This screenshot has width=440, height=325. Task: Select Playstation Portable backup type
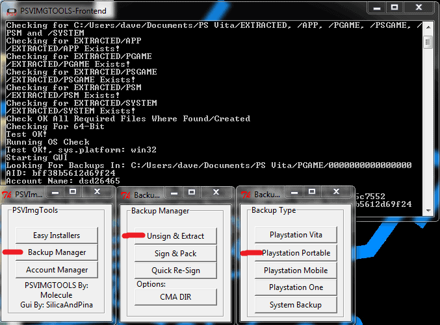[296, 253]
